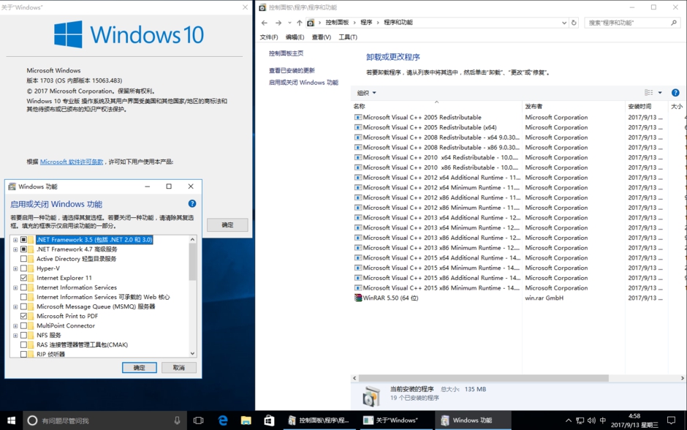Click the volume speaker tray icon

tap(591, 420)
